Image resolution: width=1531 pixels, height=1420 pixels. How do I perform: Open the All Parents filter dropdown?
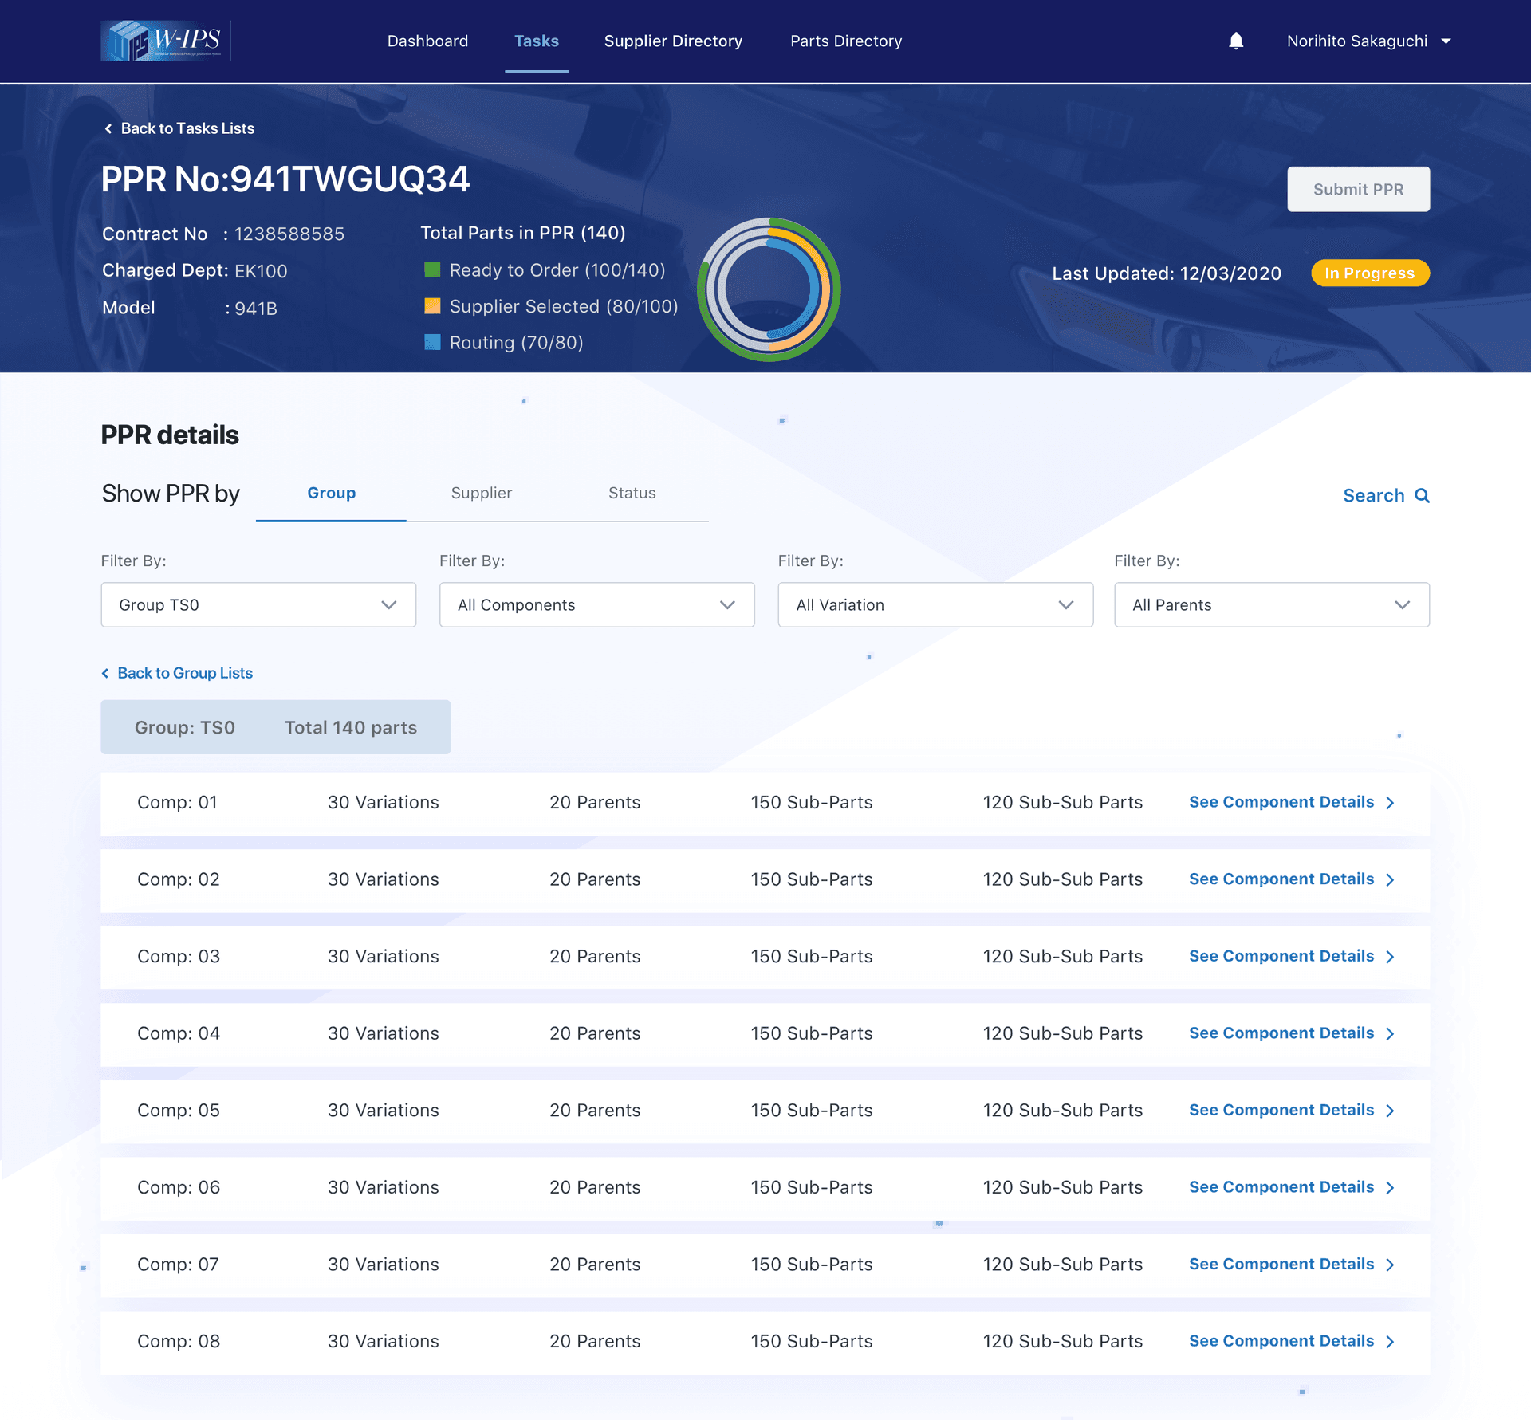coord(1271,604)
